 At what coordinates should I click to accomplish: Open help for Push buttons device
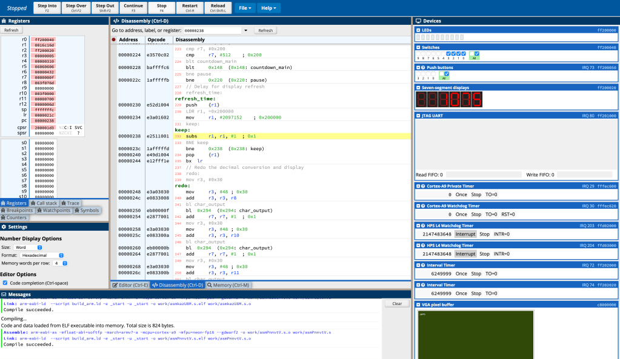[424, 68]
